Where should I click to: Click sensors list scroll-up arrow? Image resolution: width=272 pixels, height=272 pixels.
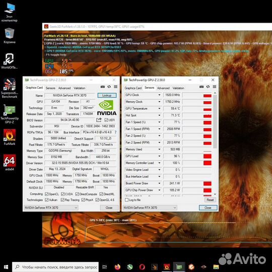(x=215, y=93)
